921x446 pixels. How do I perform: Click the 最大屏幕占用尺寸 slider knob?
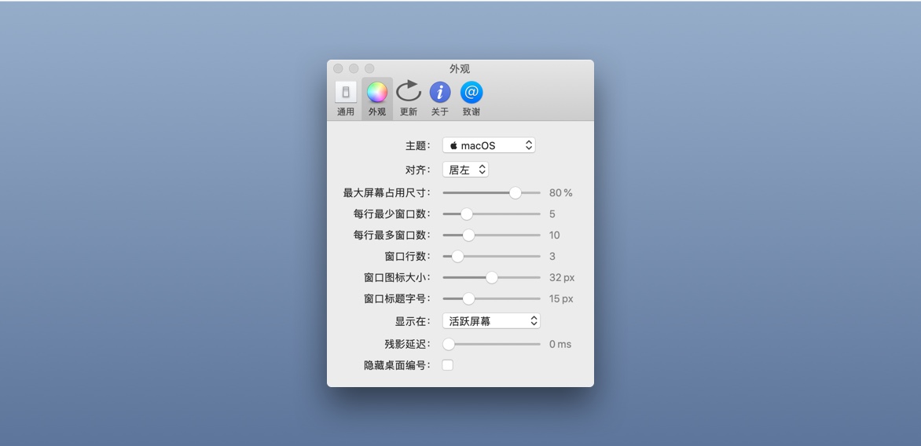(516, 192)
